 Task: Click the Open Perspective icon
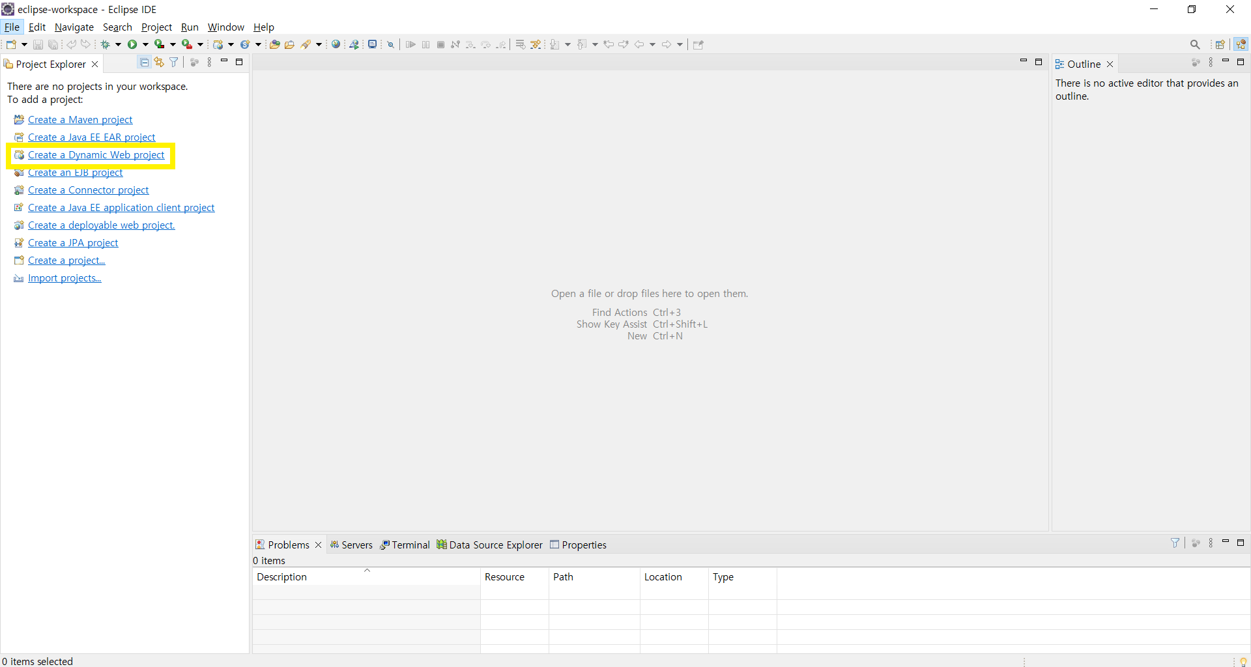click(1220, 44)
